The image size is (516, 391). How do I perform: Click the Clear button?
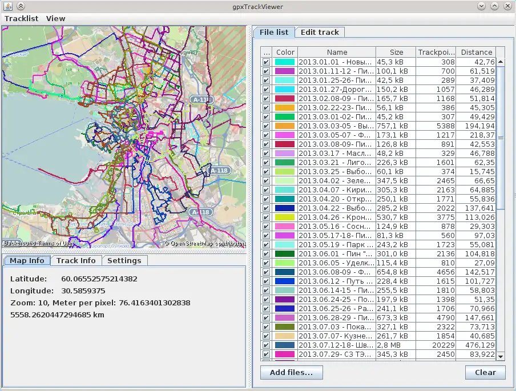pyautogui.click(x=485, y=372)
